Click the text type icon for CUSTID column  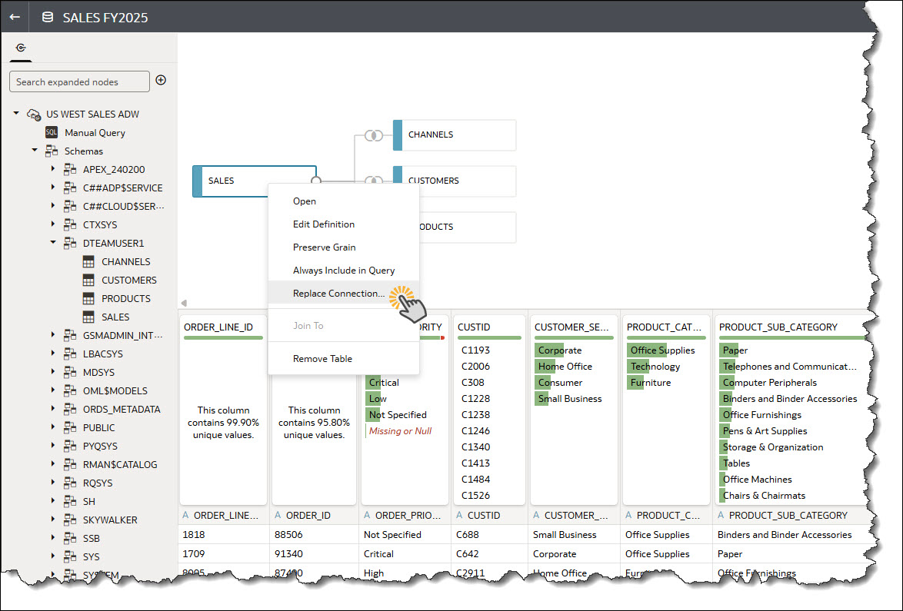(459, 516)
